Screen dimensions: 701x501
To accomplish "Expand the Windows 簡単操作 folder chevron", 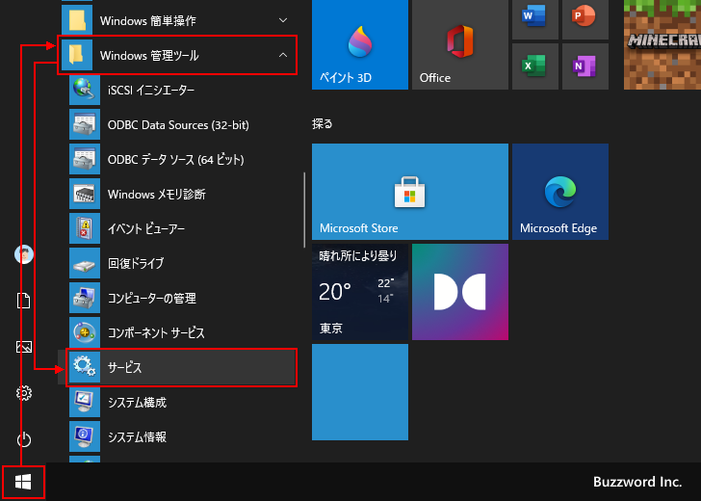I will point(283,20).
